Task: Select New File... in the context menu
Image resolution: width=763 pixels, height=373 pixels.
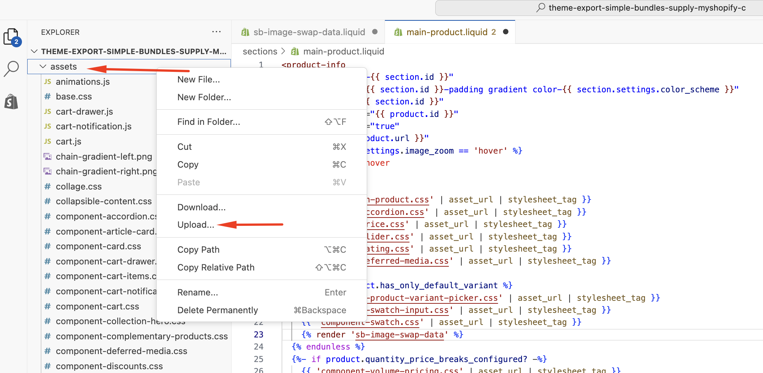Action: click(198, 79)
